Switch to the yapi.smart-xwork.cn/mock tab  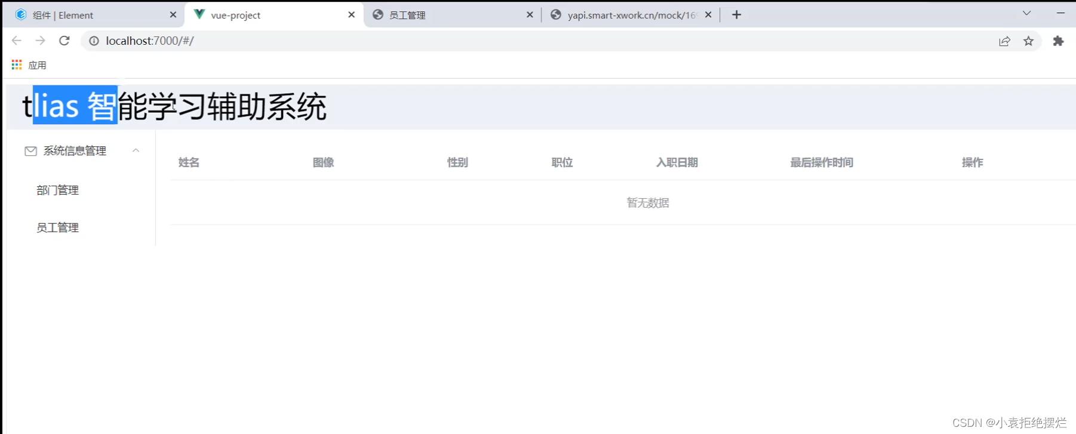(631, 16)
